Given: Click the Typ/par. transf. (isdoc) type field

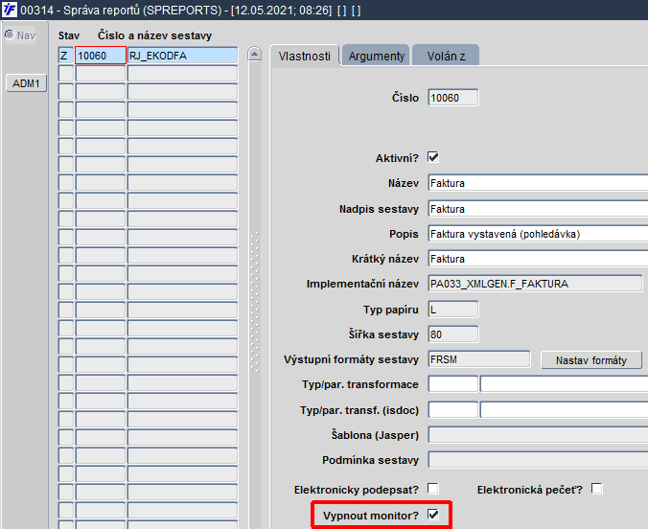Looking at the screenshot, I should [x=453, y=410].
